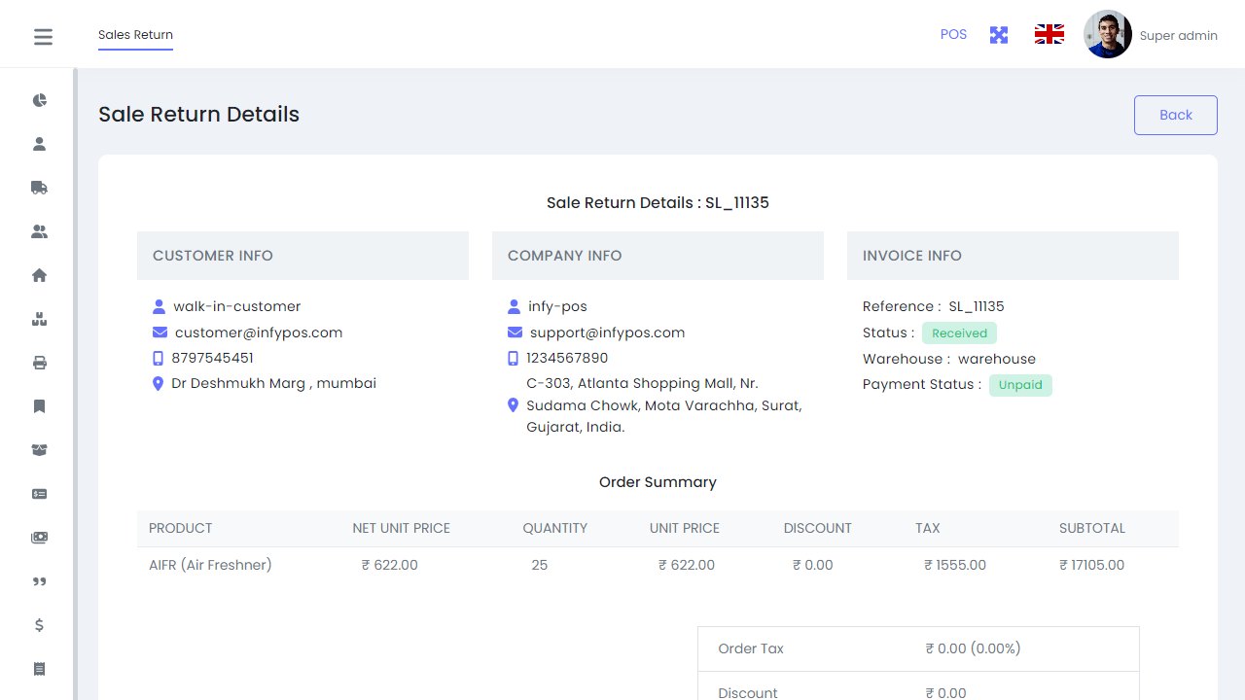Open warehouses via the home icon
Viewport: 1245px width, 700px height.
(39, 274)
